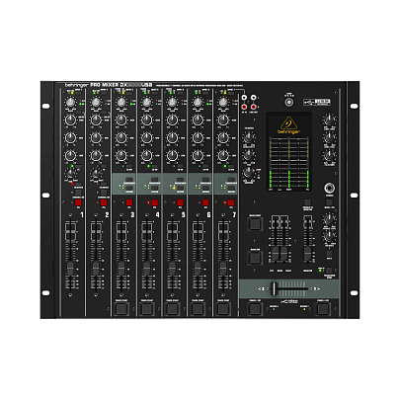The height and width of the screenshot is (400, 400).
Task: Click the headphone phones jack socket
Action: (329, 189)
